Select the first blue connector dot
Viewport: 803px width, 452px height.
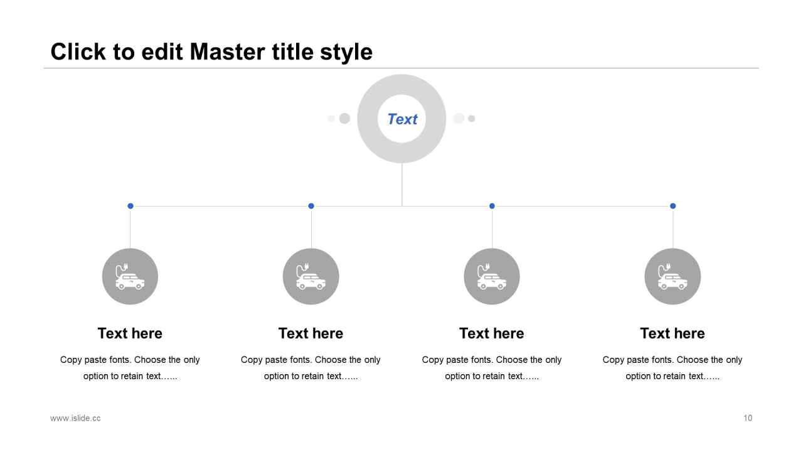tap(130, 206)
